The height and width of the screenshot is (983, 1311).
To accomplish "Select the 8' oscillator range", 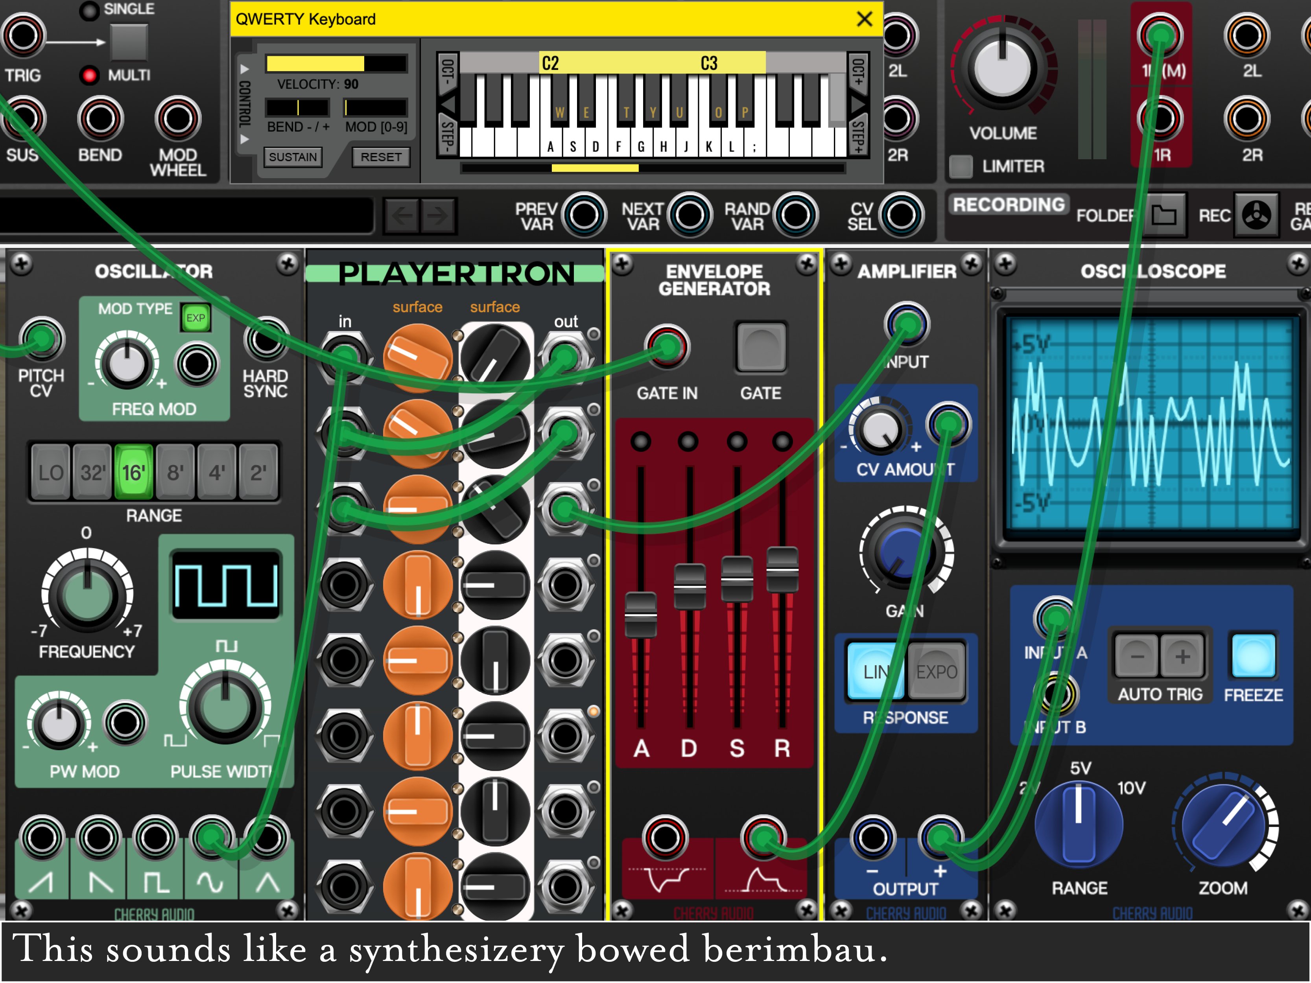I will pos(175,473).
